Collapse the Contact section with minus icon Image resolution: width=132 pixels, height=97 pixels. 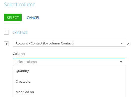click(x=6, y=32)
